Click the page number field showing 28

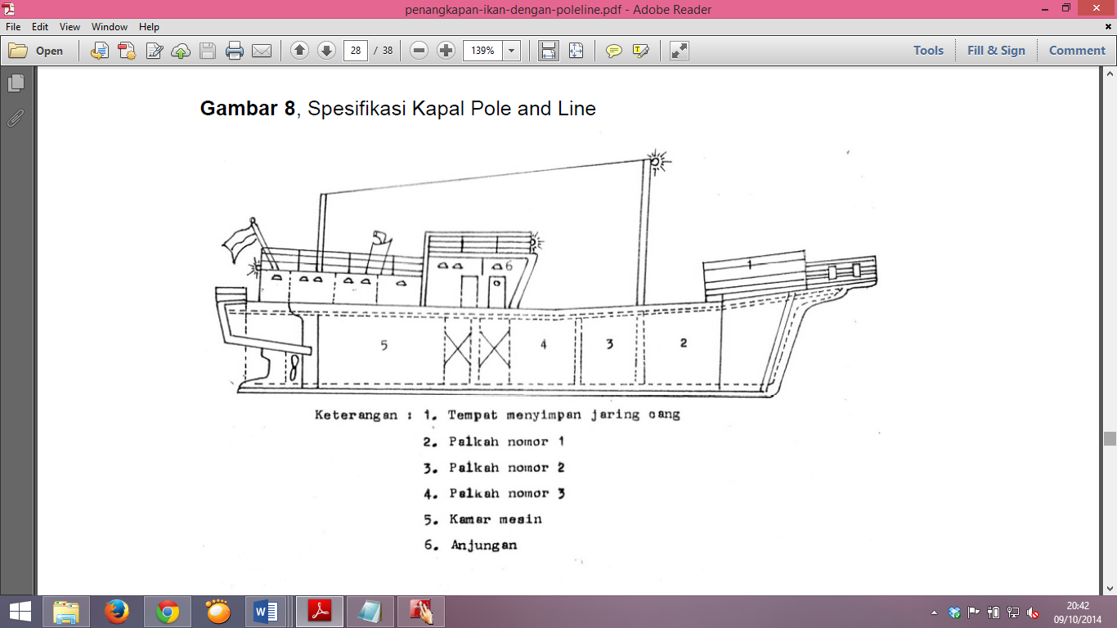[355, 51]
